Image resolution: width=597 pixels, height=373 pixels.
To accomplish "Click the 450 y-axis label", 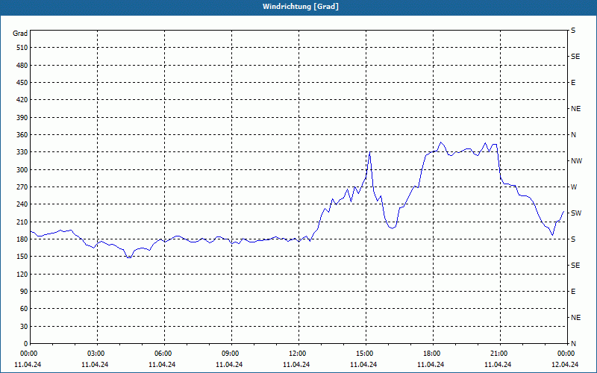I will [22, 83].
